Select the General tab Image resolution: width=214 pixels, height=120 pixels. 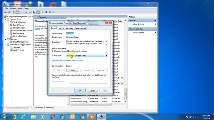[53, 28]
